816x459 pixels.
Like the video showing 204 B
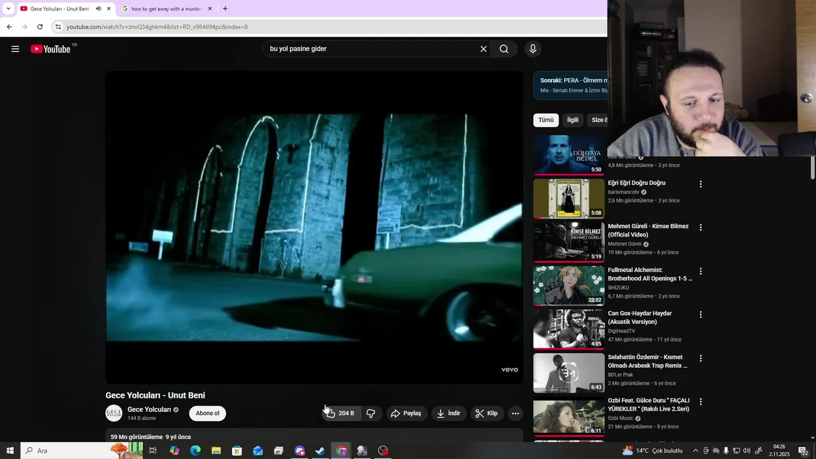[341, 413]
